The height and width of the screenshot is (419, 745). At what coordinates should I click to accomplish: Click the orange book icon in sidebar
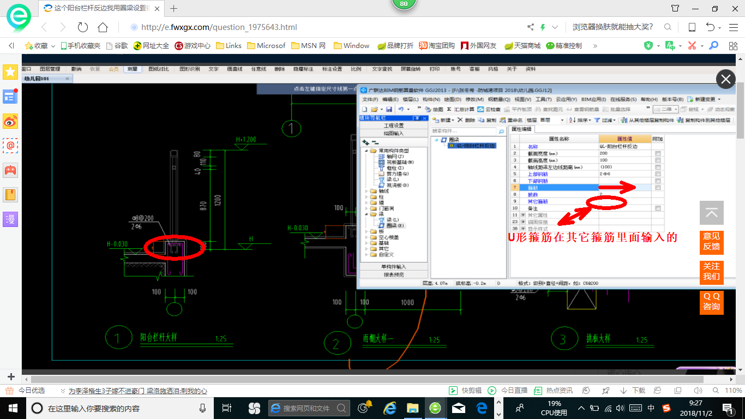pos(10,194)
